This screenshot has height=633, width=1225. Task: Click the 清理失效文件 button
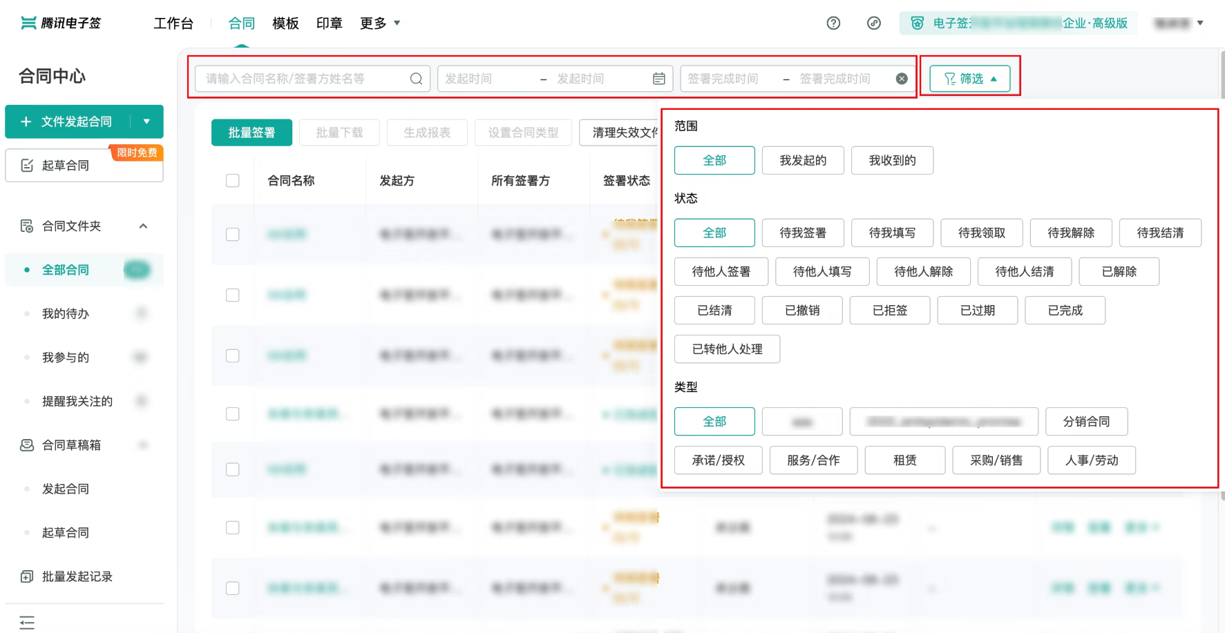[620, 133]
